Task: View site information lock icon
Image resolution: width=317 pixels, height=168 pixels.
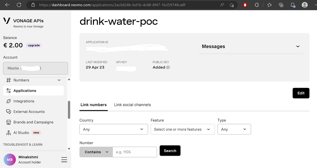Action: tap(33, 5)
